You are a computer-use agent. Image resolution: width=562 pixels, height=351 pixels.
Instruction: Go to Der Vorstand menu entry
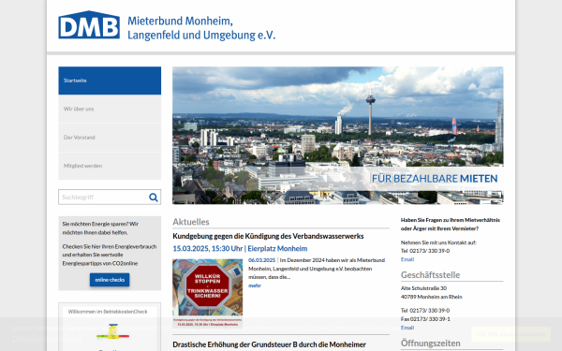[x=110, y=138]
